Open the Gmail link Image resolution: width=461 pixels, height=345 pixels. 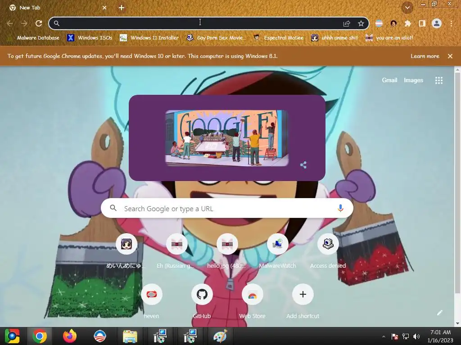(389, 80)
